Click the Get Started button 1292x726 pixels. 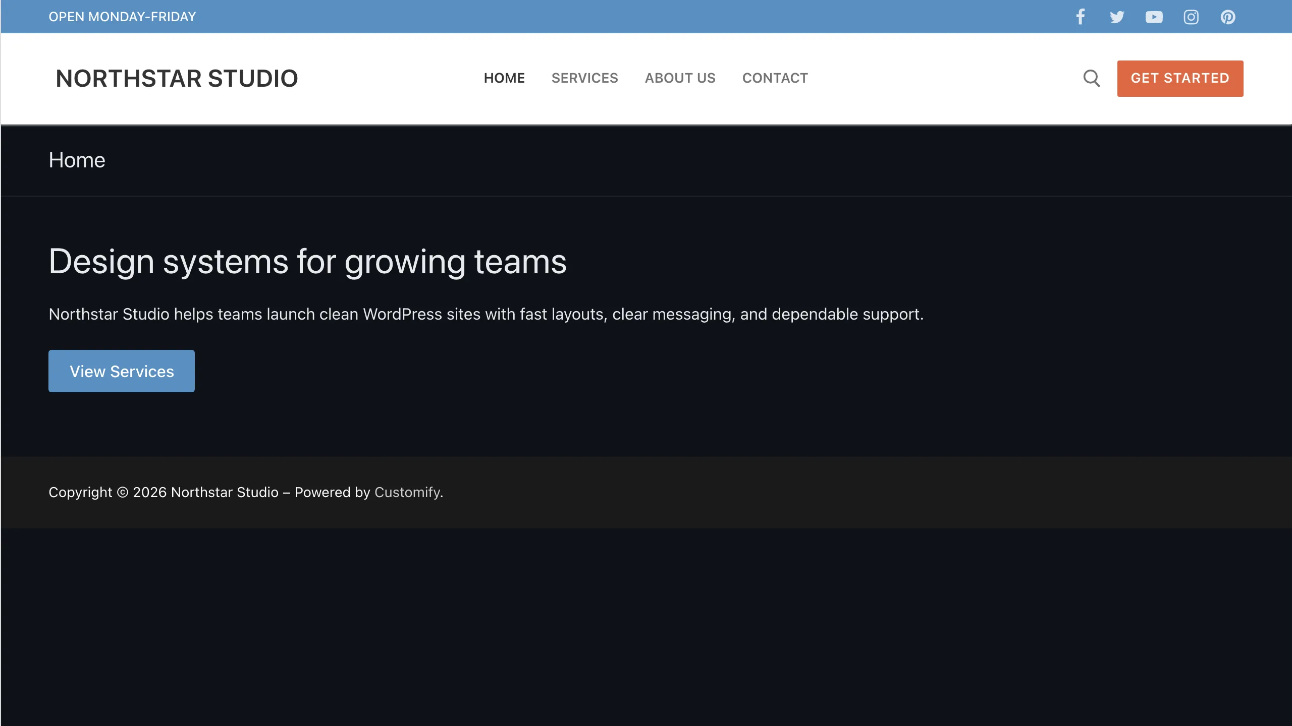coord(1180,78)
